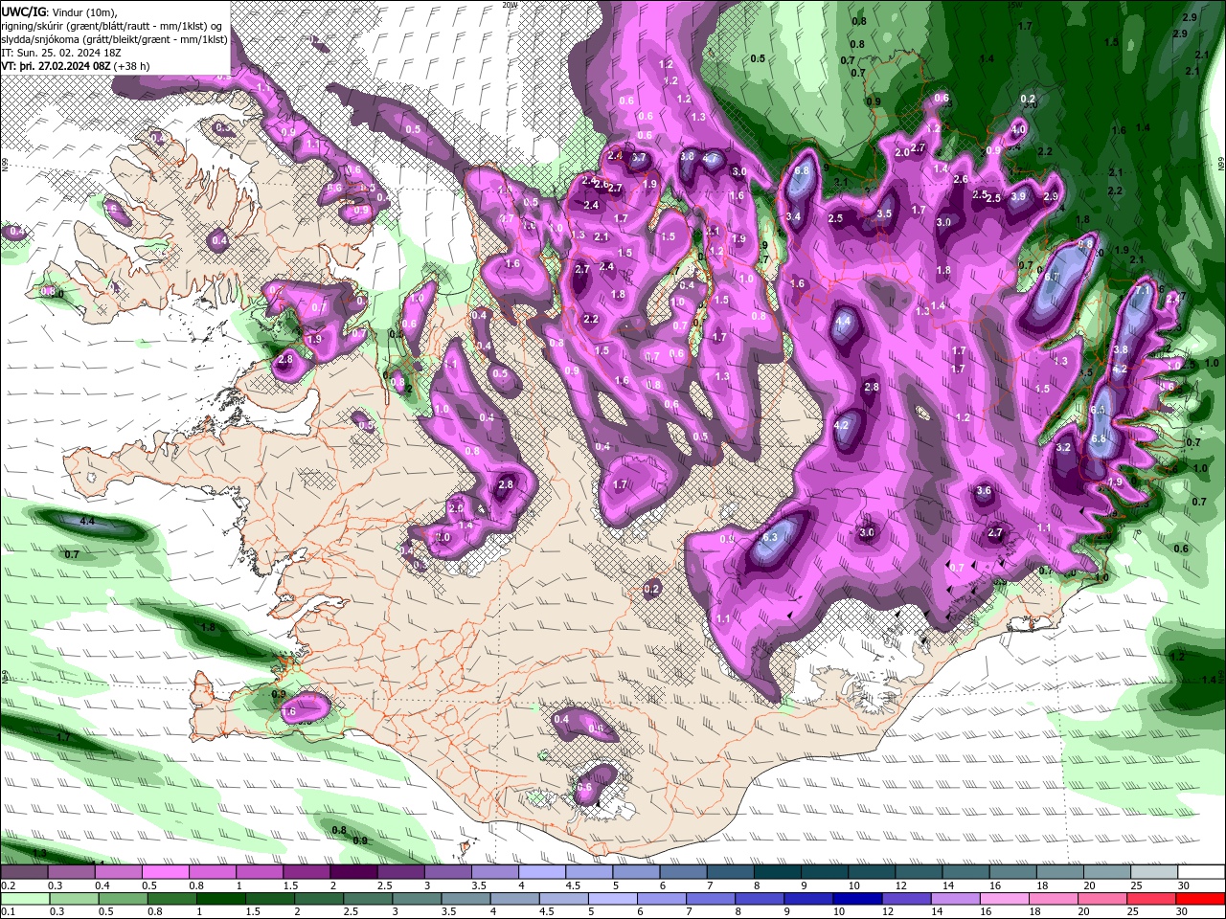Screen dimensions: 1226x919
Task: Click the rain scale swatch labeled 6
Action: (x=662, y=898)
